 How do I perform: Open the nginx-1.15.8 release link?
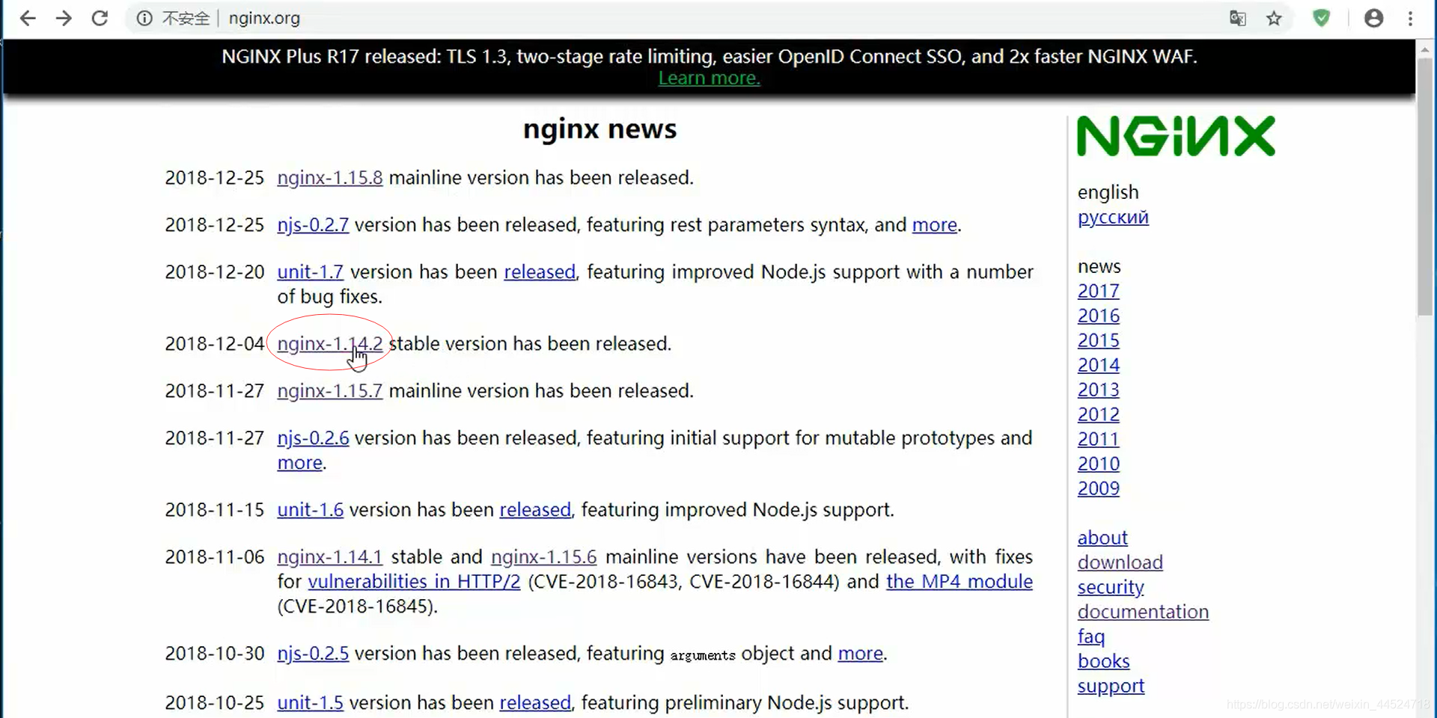pos(330,178)
